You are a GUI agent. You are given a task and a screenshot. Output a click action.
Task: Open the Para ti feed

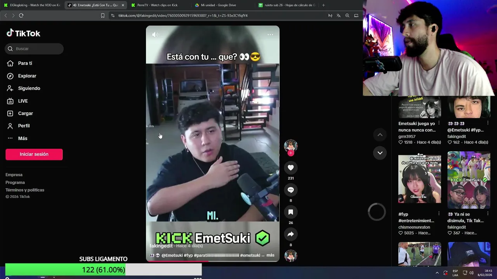(x=25, y=63)
